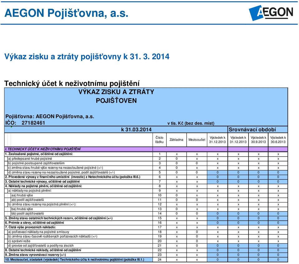Click the title 'Výkaz zisku a ztráty pojišťovny k 31. 3. 2014'
Image resolution: width=299 pixels, height=264 pixels.
pos(87,57)
